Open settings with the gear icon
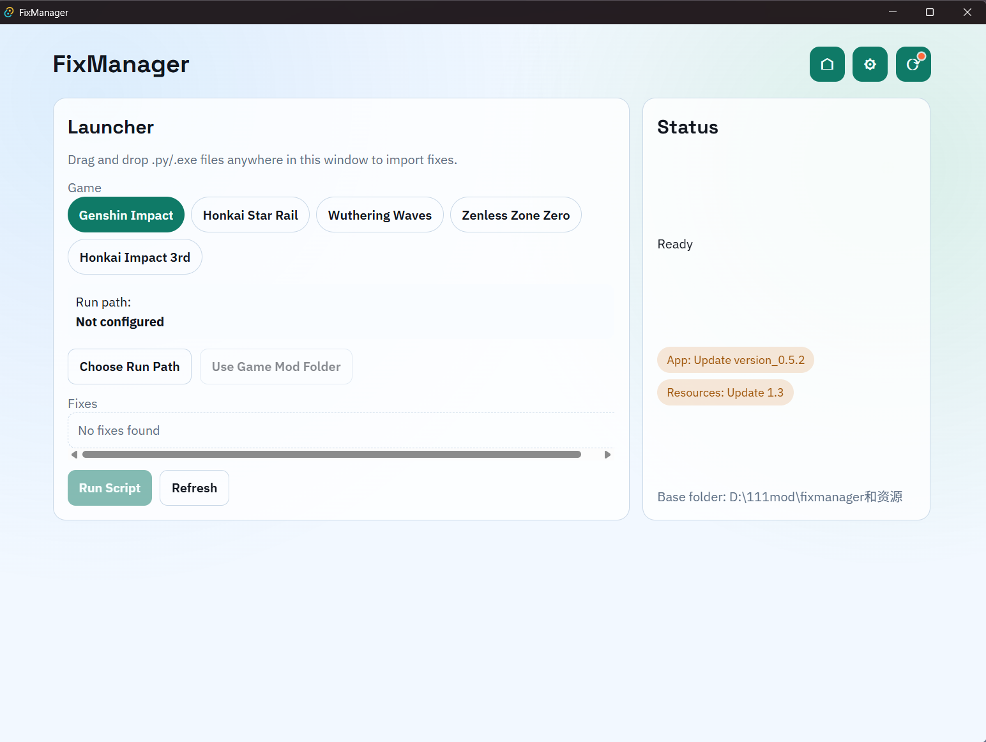The height and width of the screenshot is (742, 986). [870, 64]
